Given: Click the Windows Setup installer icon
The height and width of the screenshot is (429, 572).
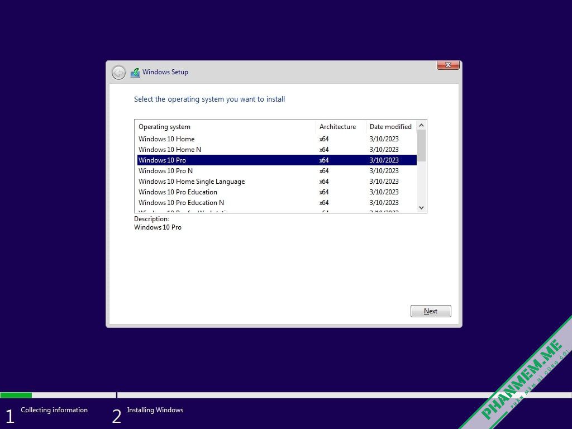Looking at the screenshot, I should pos(135,72).
